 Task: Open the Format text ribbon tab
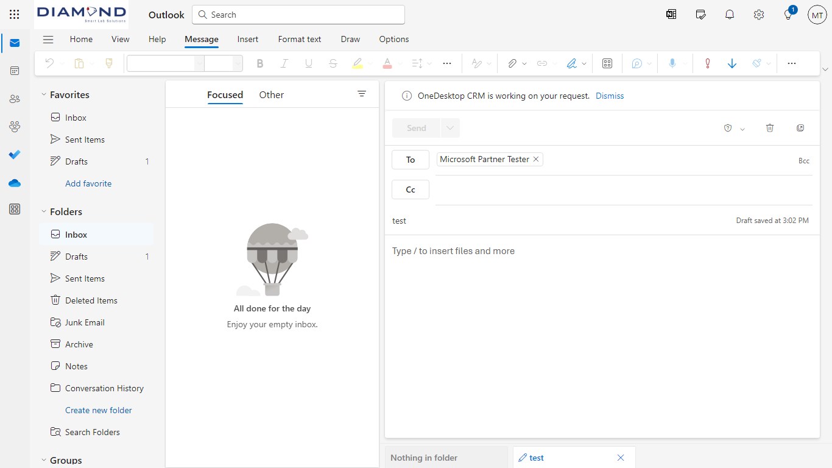click(300, 39)
